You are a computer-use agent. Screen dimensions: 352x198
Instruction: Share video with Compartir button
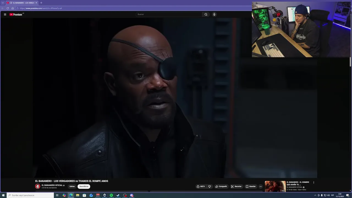click(221, 186)
